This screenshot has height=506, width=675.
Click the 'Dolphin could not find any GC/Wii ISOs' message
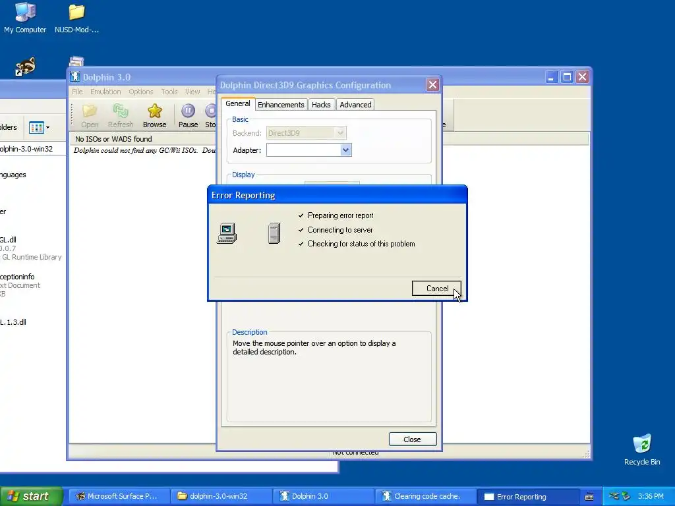[x=144, y=151]
